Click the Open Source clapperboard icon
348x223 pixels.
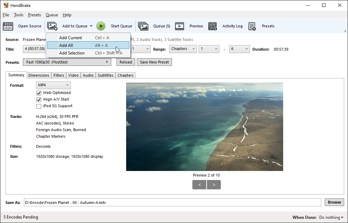click(x=8, y=26)
